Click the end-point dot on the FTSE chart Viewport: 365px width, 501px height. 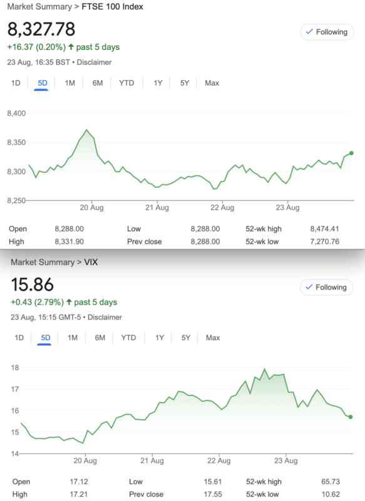351,153
